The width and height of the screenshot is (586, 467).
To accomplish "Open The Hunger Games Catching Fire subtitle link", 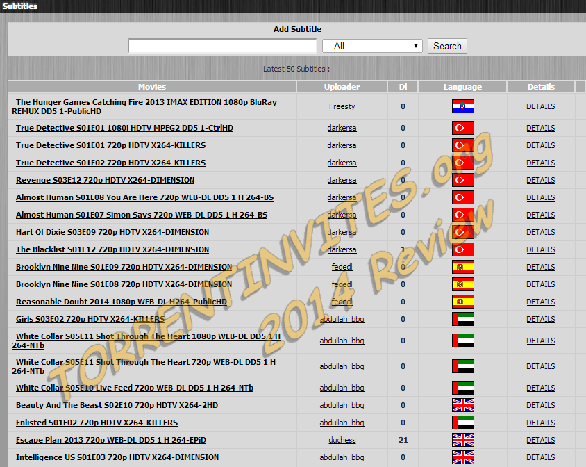I will [x=144, y=106].
